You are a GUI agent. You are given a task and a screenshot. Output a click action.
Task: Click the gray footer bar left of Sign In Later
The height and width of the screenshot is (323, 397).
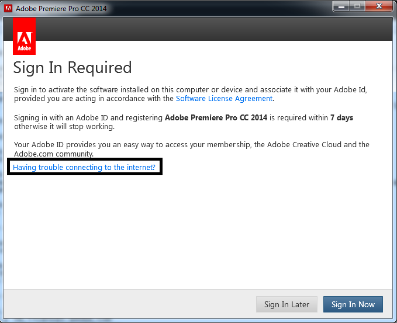(x=129, y=304)
